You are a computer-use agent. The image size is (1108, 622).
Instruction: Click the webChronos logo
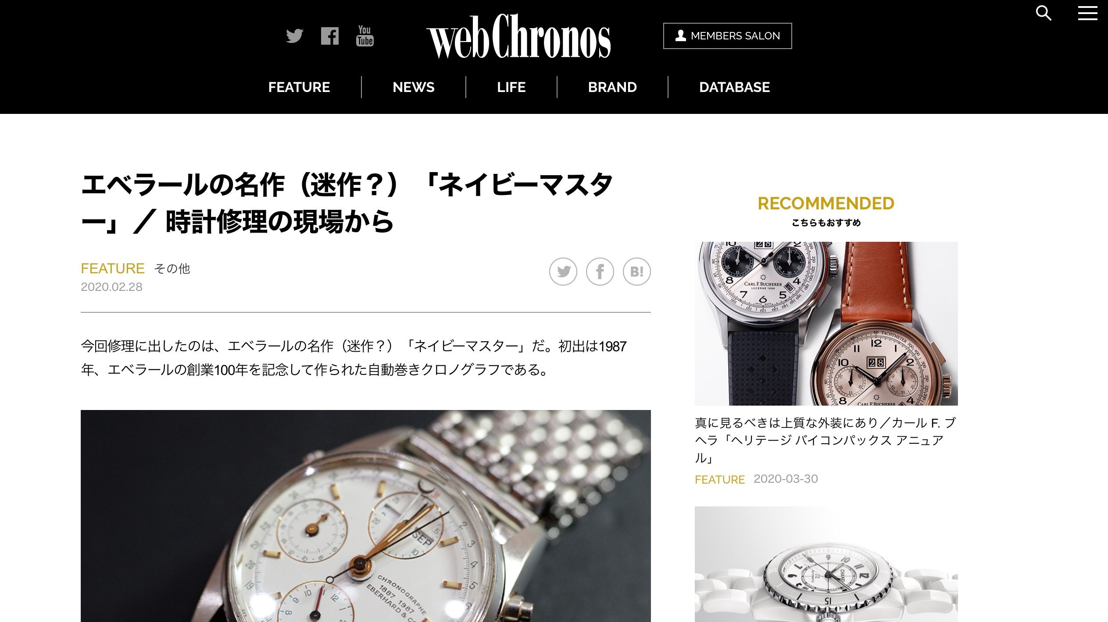coord(518,37)
